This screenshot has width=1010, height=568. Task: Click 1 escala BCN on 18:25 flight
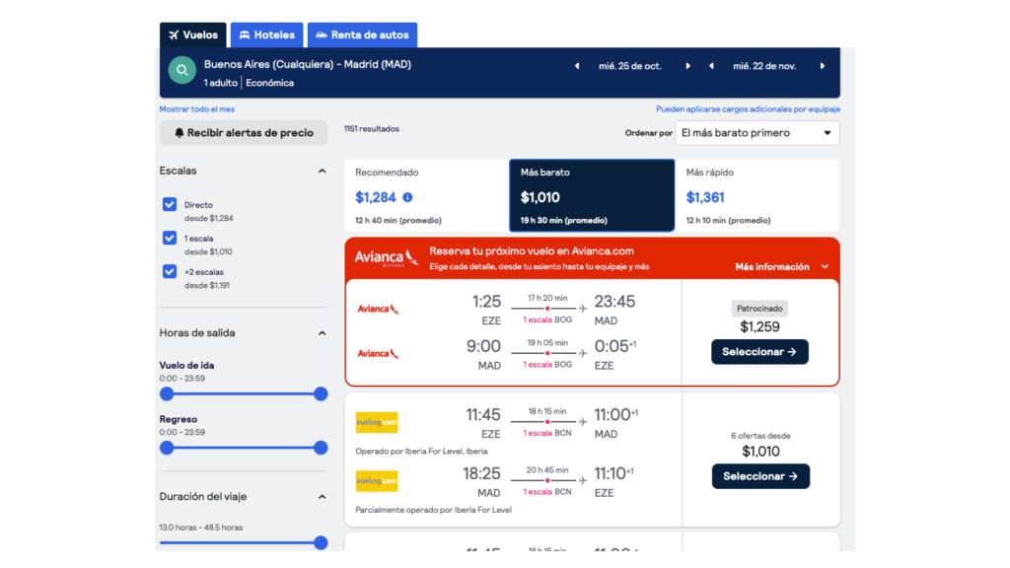pyautogui.click(x=547, y=491)
